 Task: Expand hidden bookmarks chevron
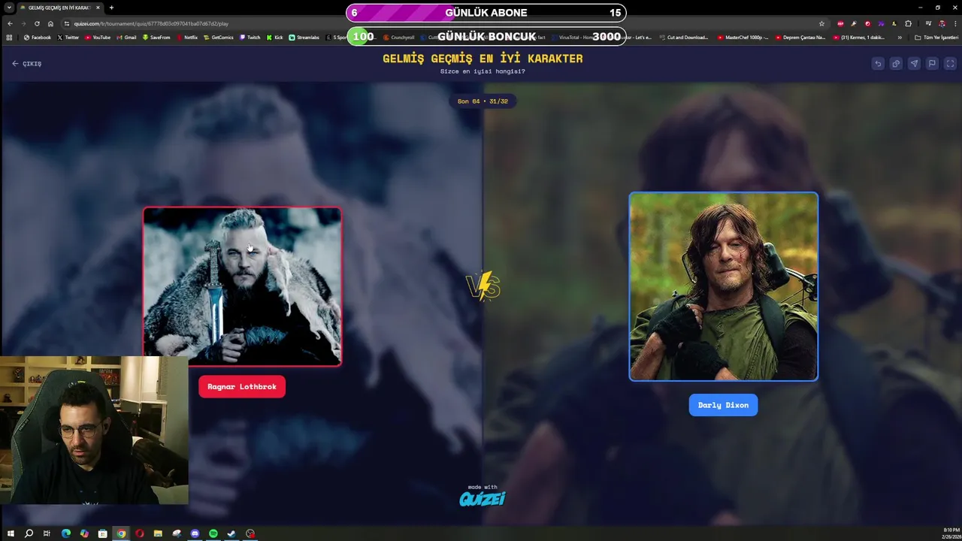click(x=900, y=38)
